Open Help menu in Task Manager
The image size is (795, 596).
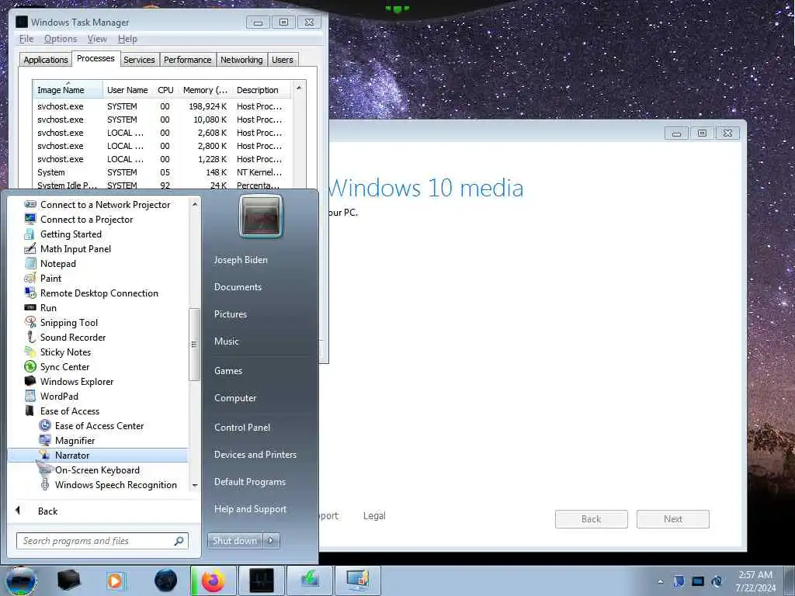127,39
